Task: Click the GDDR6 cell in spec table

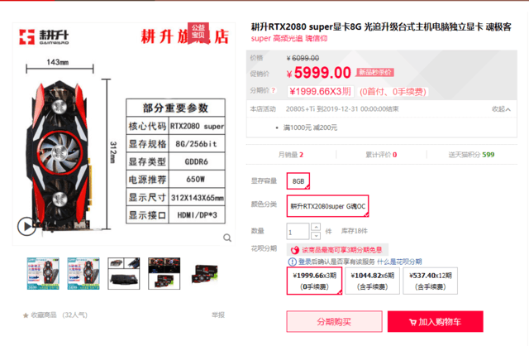Action: click(197, 161)
